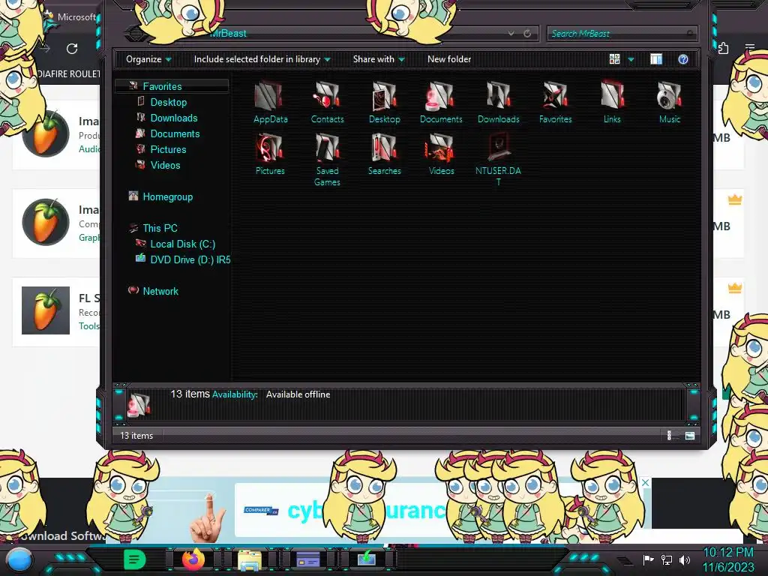768x576 pixels.
Task: Click the FL Studio thumbnail in browser page
Action: (x=46, y=310)
